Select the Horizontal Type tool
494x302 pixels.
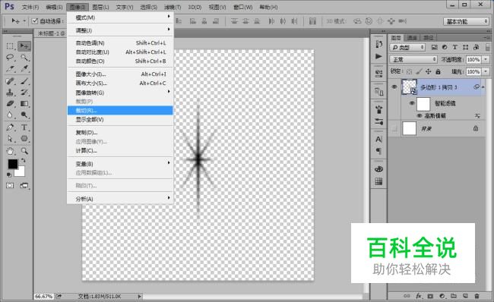point(24,127)
